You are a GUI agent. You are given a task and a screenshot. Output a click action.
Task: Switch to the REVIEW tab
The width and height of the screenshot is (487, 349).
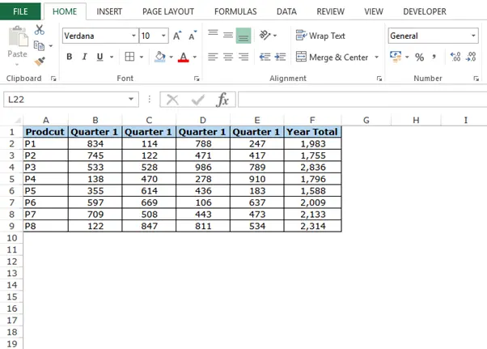pyautogui.click(x=330, y=11)
